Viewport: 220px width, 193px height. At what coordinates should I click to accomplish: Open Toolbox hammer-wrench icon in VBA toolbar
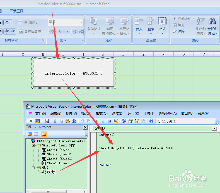click(x=143, y=121)
